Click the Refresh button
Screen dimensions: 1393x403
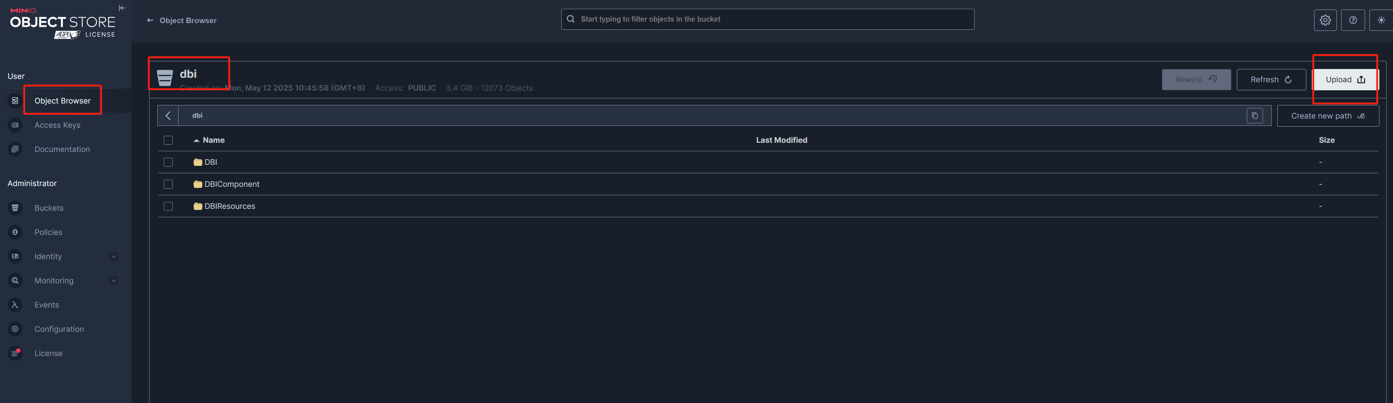point(1270,79)
